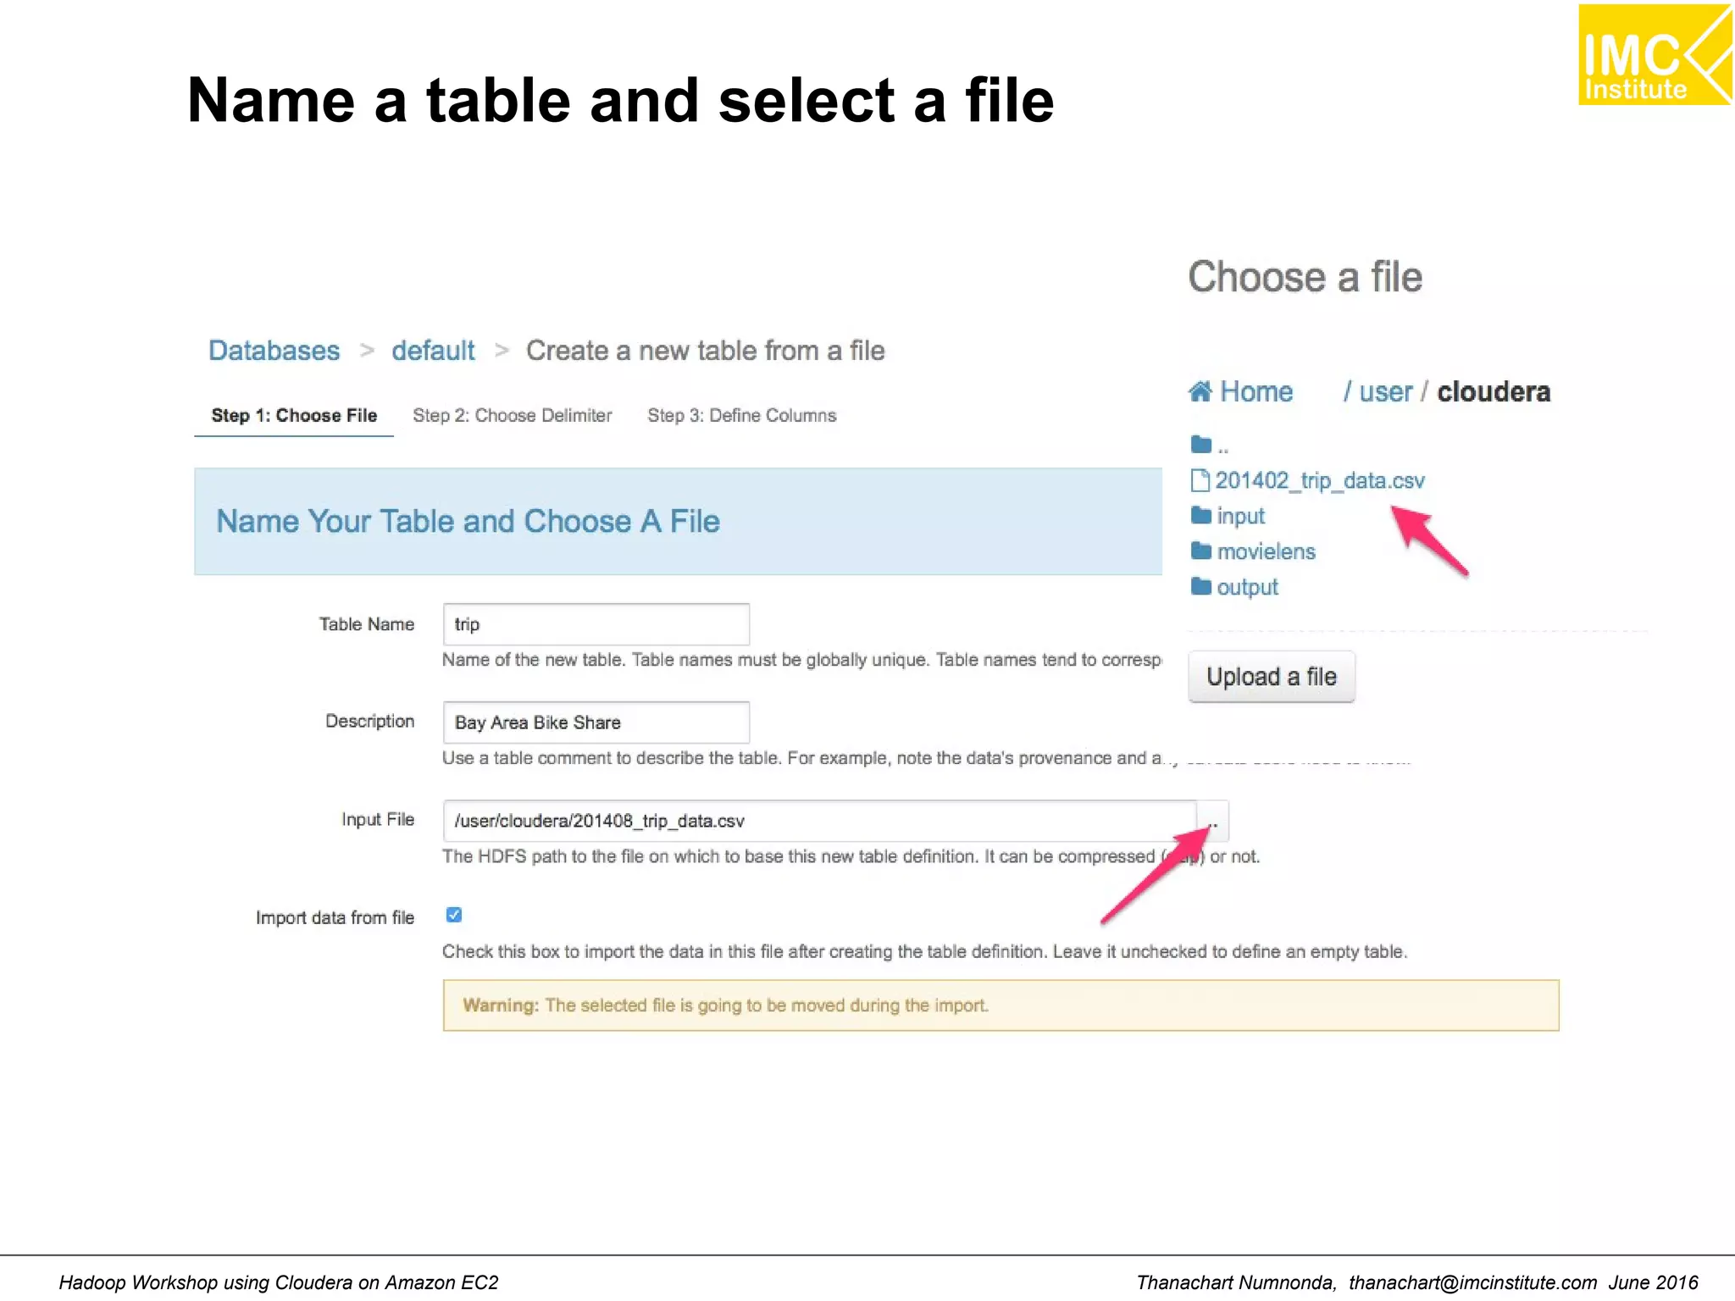Click the default database breadcrumb link

(433, 351)
